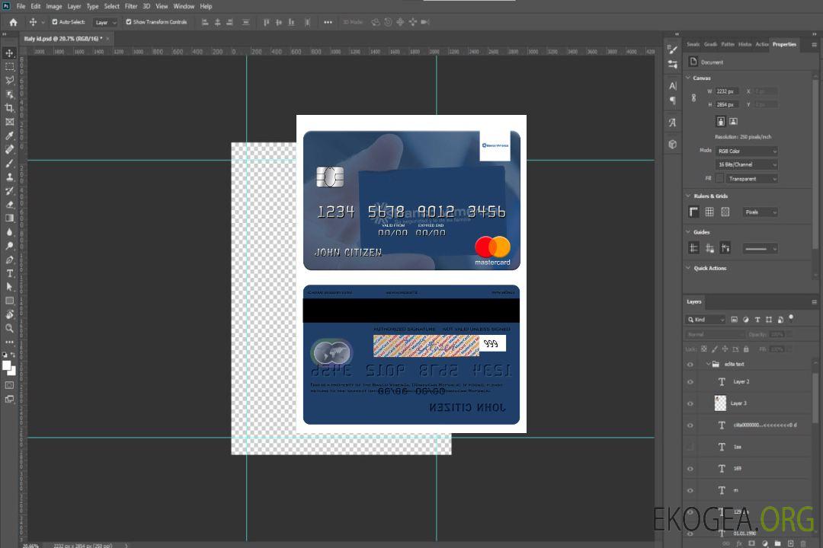The image size is (823, 548).
Task: Select the Path Selection tool
Action: tap(9, 287)
